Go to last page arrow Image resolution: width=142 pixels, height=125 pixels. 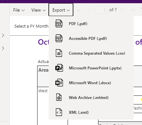point(133,10)
